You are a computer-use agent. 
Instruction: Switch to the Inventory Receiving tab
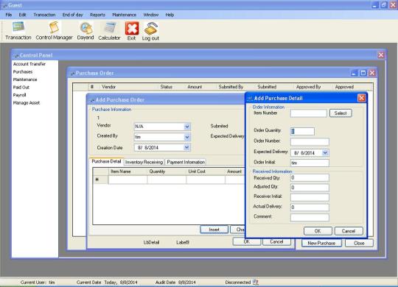144,162
